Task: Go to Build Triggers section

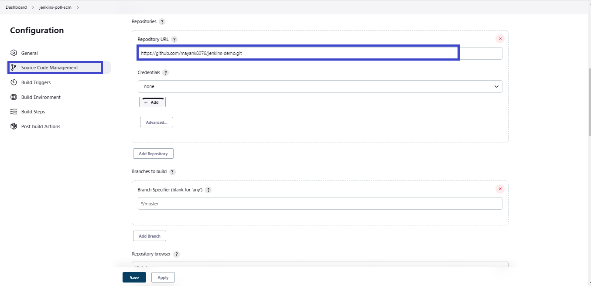Action: pos(36,82)
